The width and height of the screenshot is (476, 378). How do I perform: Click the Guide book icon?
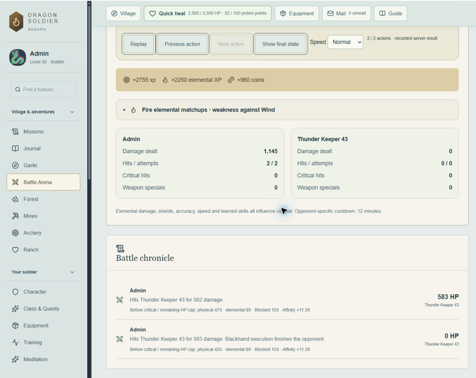click(x=383, y=13)
